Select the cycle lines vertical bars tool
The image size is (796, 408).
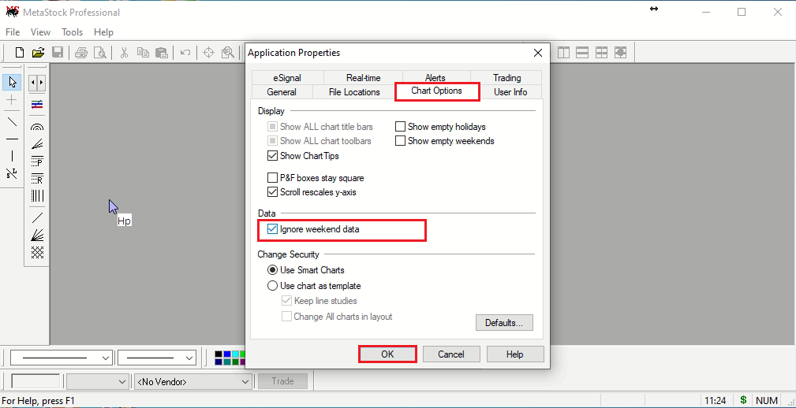click(37, 195)
